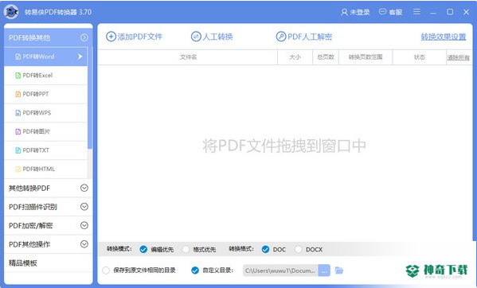Viewport: 477px width, 288px height.
Task: Open the hamburger menu in title bar
Action: tap(416, 12)
